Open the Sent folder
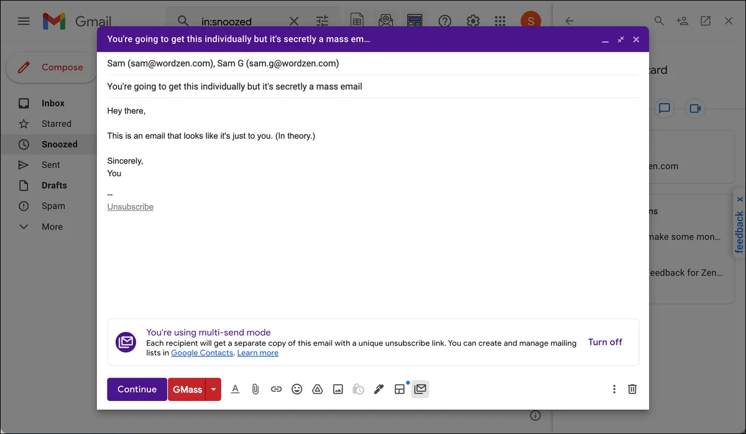746x434 pixels. pyautogui.click(x=50, y=165)
